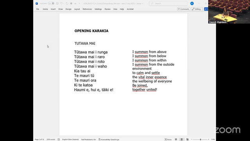This screenshot has height=141, width=250.
Task: Click into the Search box
Action: [168, 4]
